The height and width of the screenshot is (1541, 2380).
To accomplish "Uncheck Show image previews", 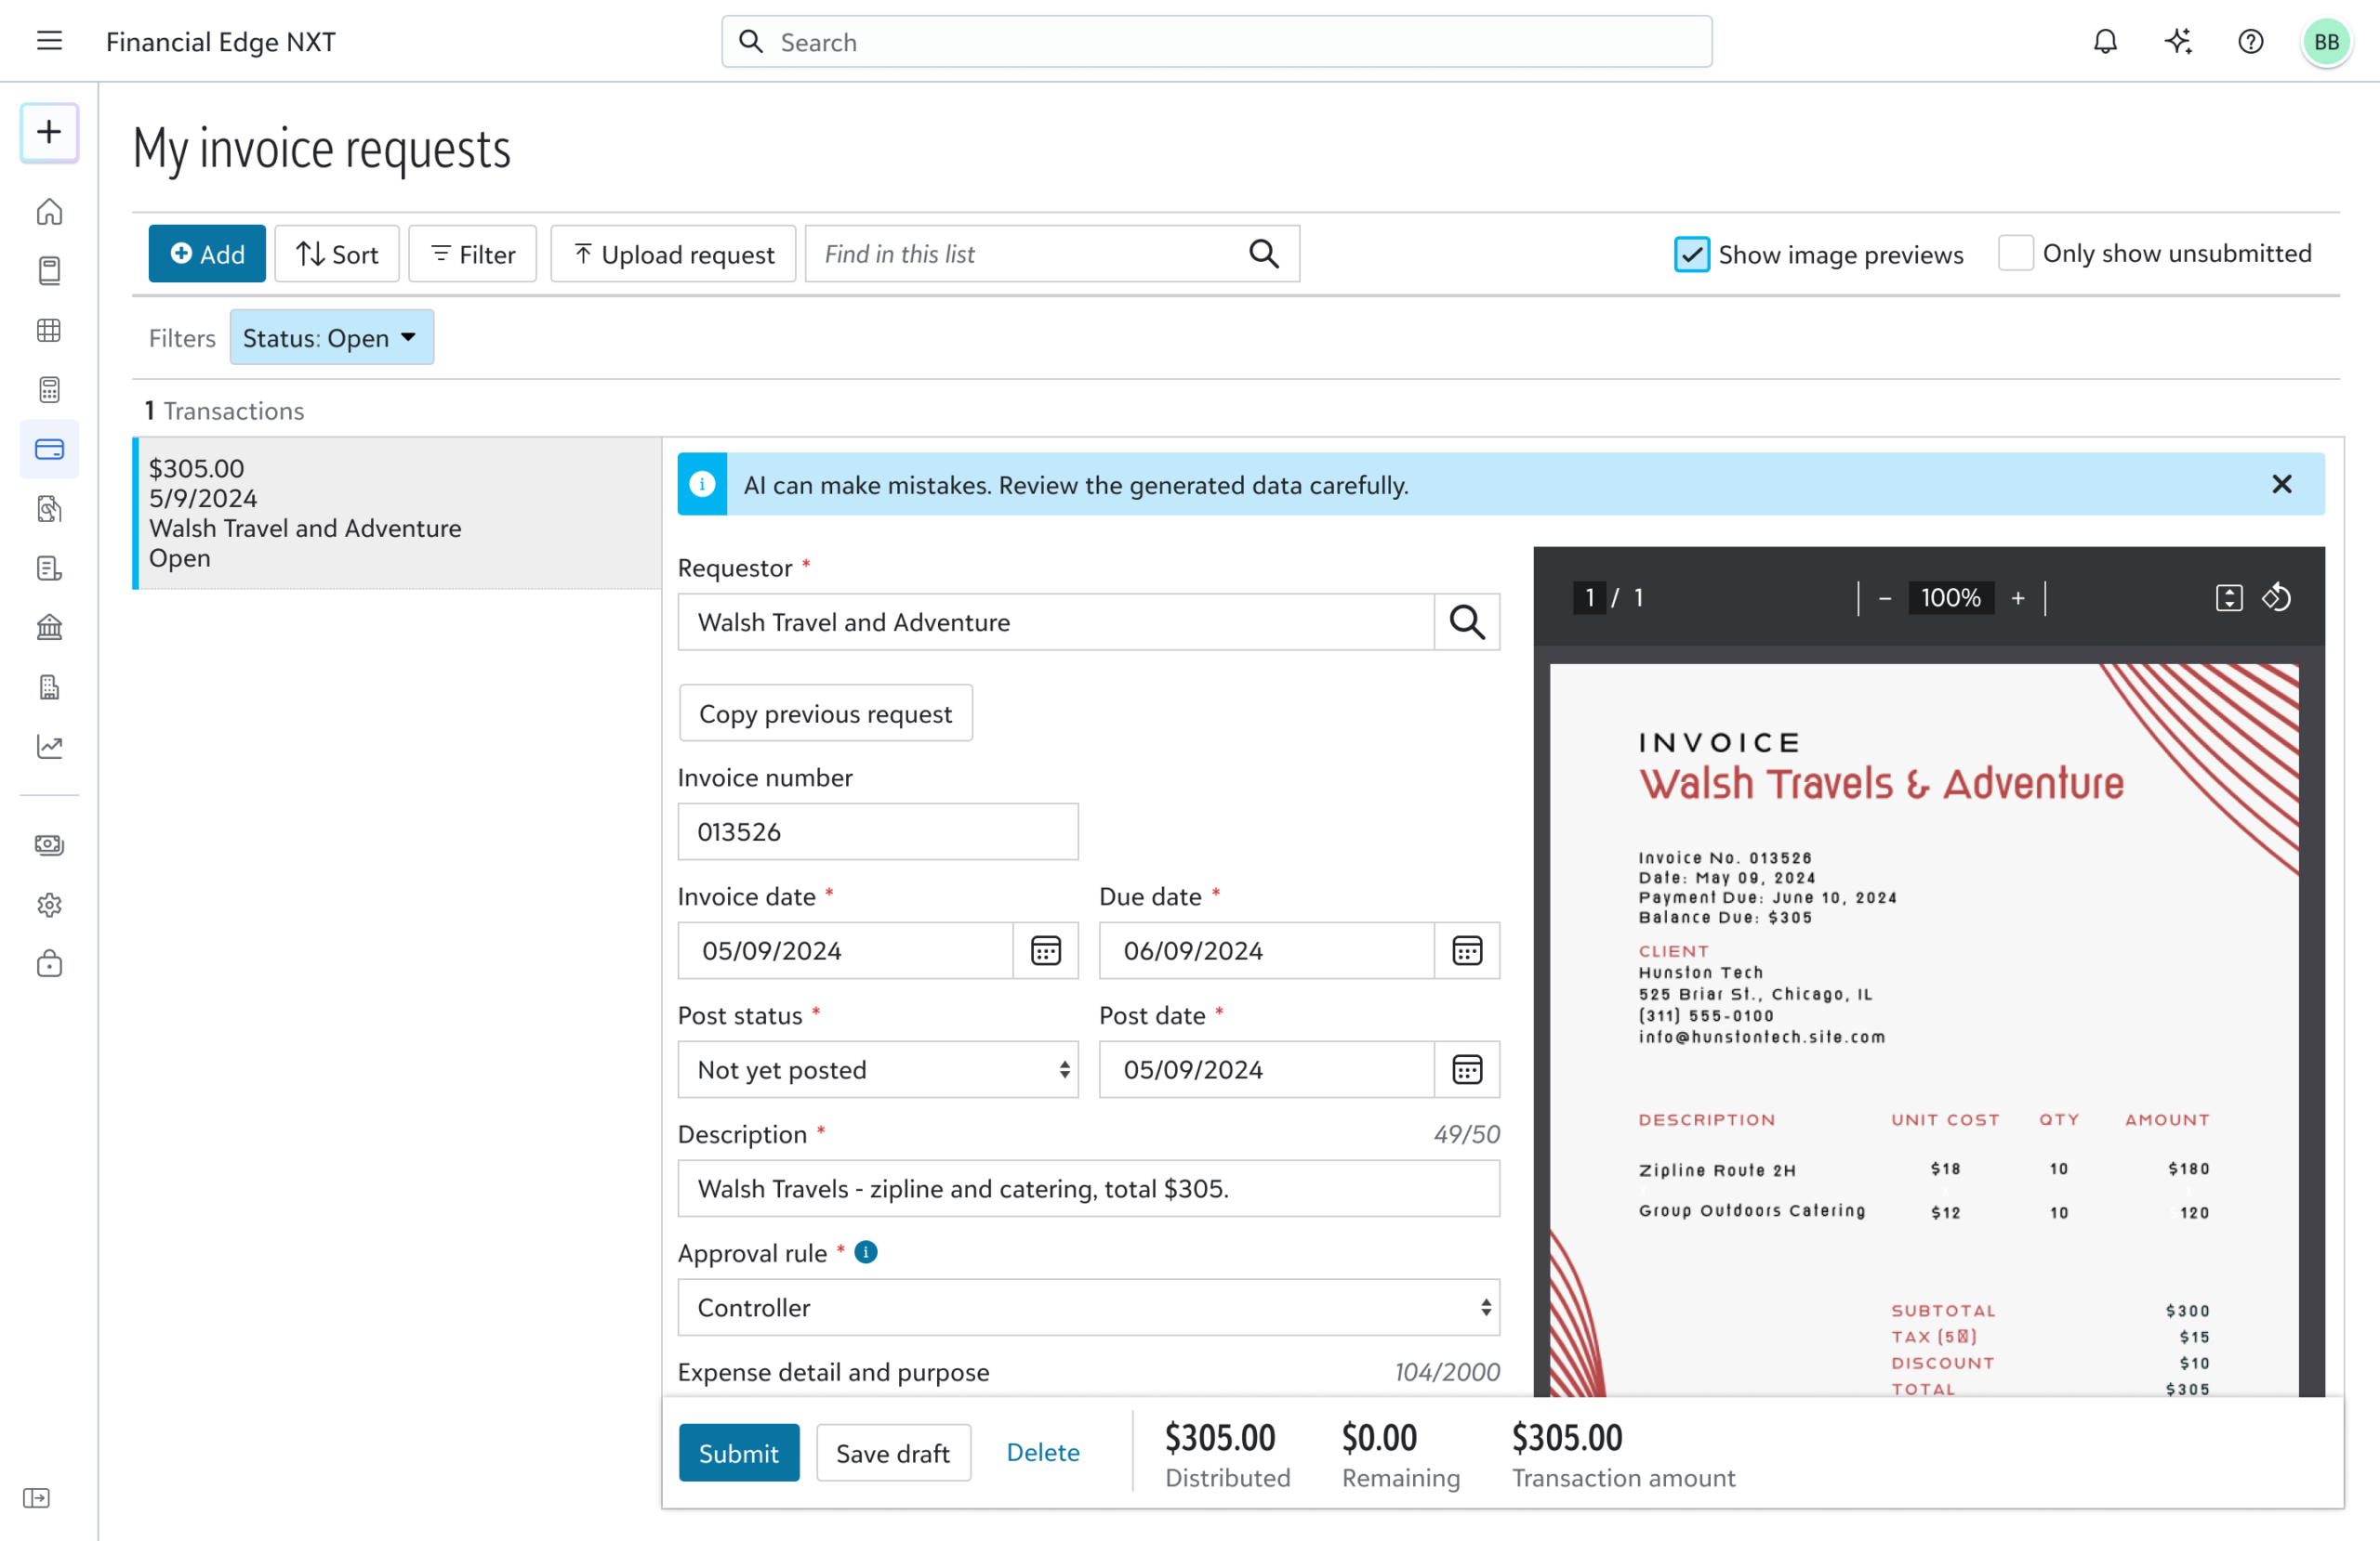I will [1692, 254].
